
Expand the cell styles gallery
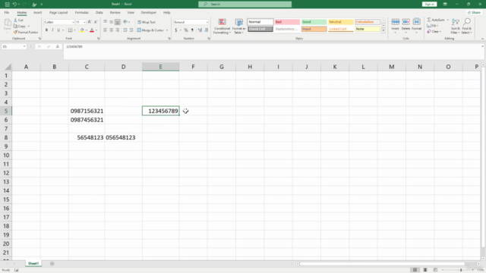coord(383,30)
